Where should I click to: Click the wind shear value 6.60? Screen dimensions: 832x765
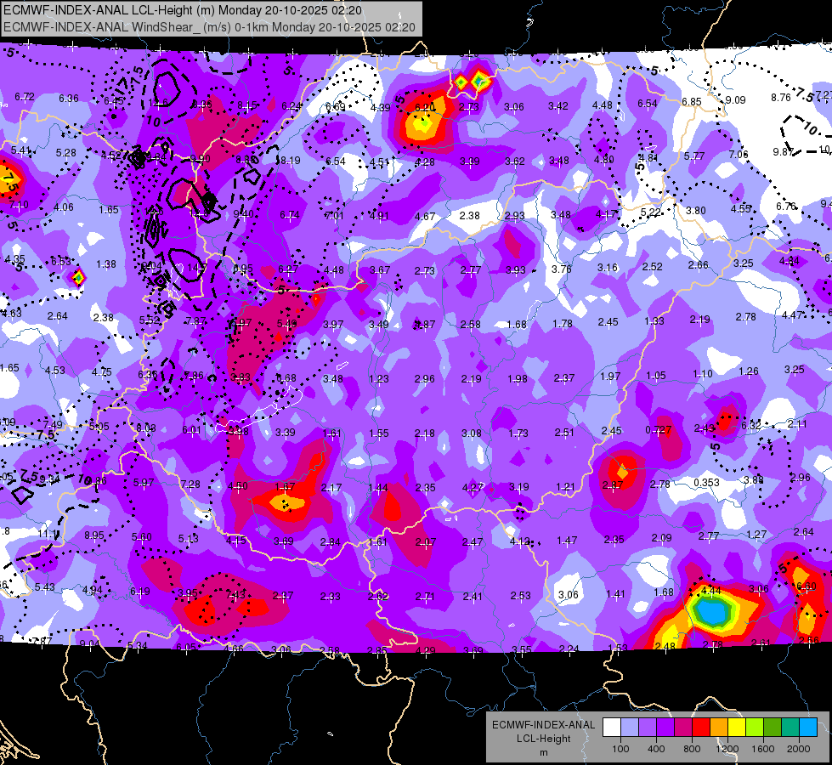[806, 586]
